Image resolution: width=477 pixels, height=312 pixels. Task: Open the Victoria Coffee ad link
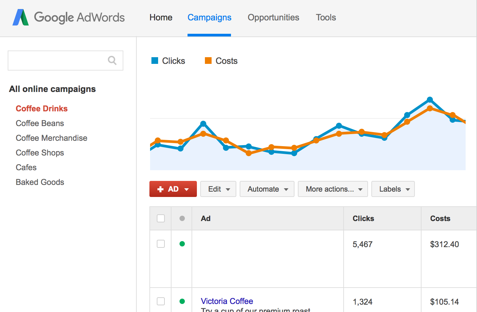[x=227, y=301]
